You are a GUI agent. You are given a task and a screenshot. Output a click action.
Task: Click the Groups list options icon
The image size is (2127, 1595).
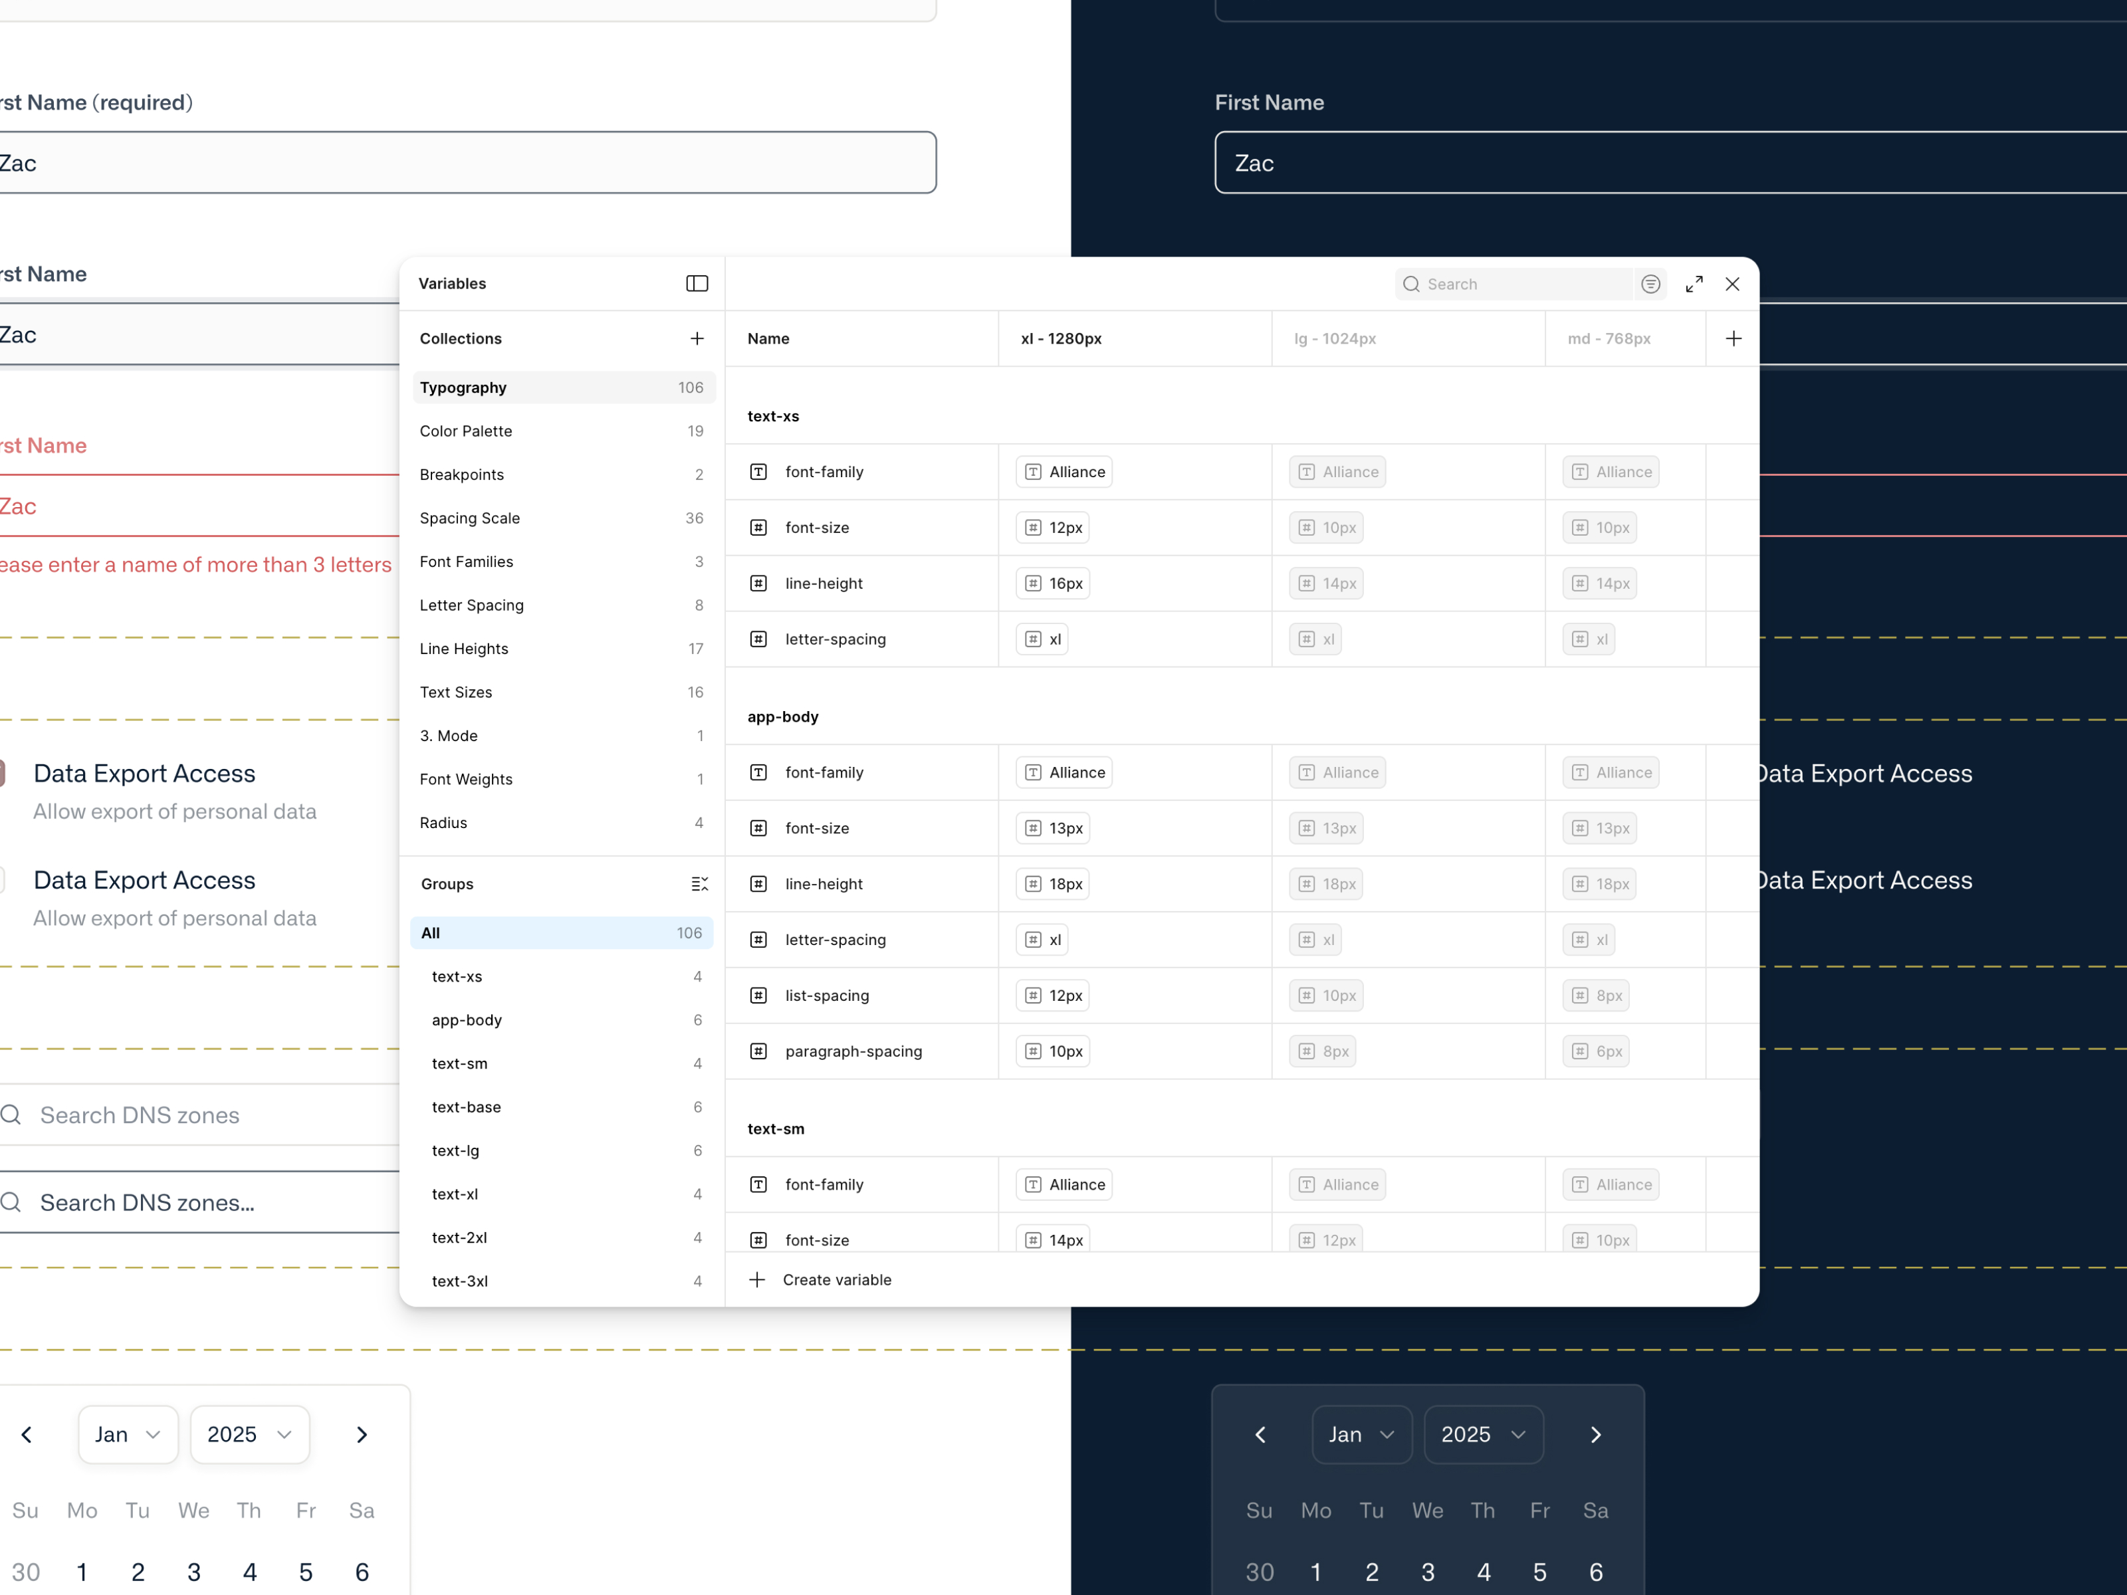[x=699, y=883]
